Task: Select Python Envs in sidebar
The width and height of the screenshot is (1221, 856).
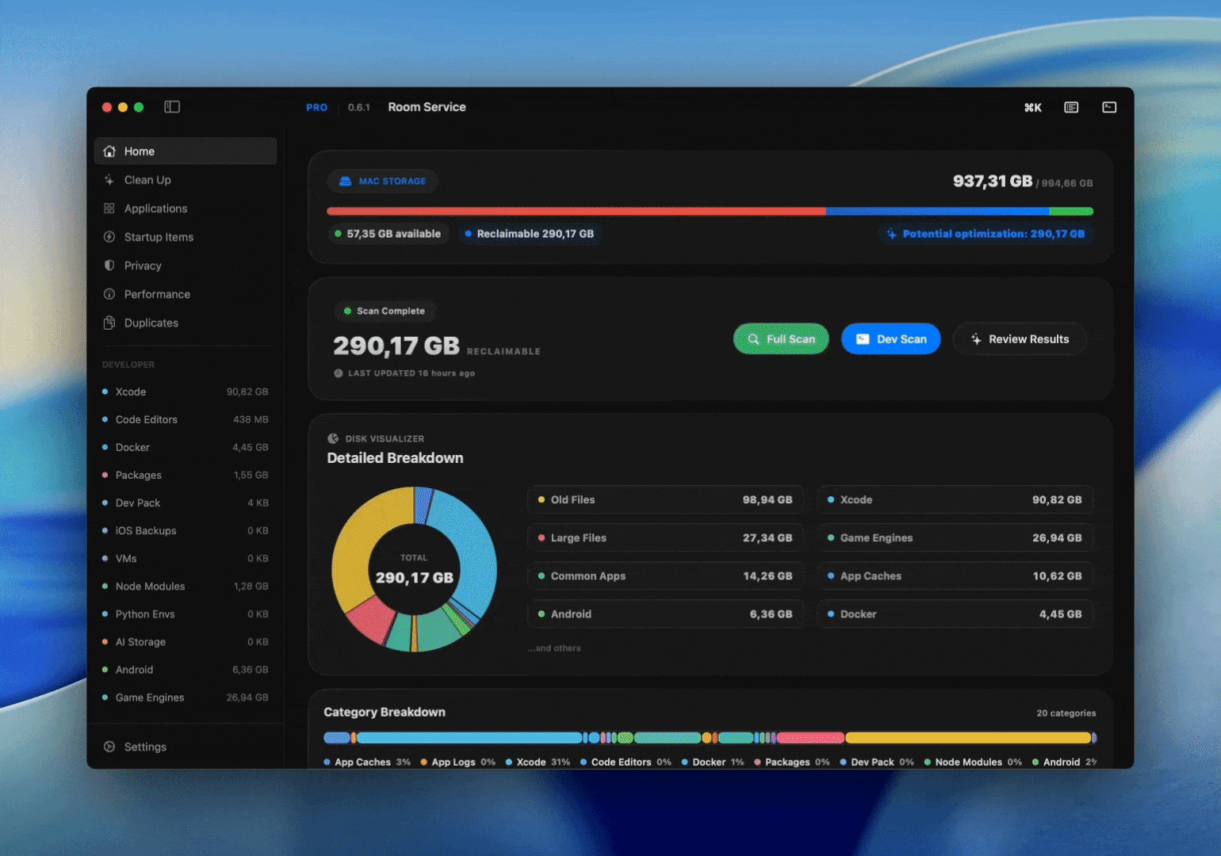Action: (186, 613)
